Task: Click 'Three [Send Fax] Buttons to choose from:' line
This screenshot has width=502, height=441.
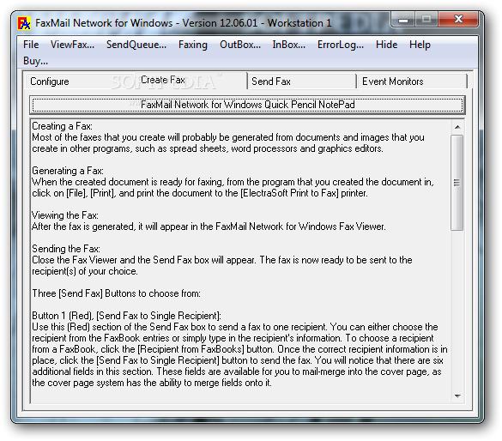Action: [x=116, y=293]
